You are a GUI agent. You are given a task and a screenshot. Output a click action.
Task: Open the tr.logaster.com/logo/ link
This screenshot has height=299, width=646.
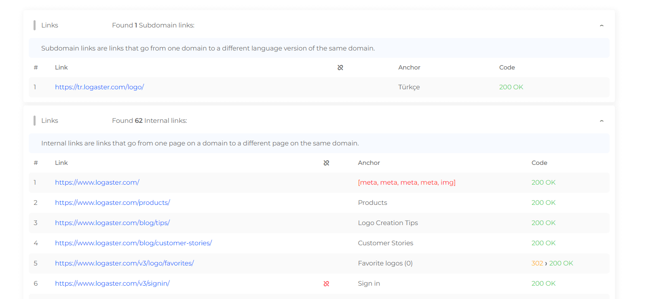click(x=99, y=87)
